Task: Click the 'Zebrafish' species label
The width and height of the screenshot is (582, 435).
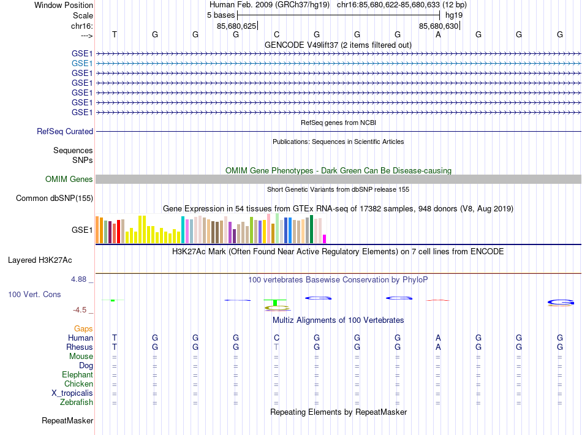Action: [x=77, y=402]
